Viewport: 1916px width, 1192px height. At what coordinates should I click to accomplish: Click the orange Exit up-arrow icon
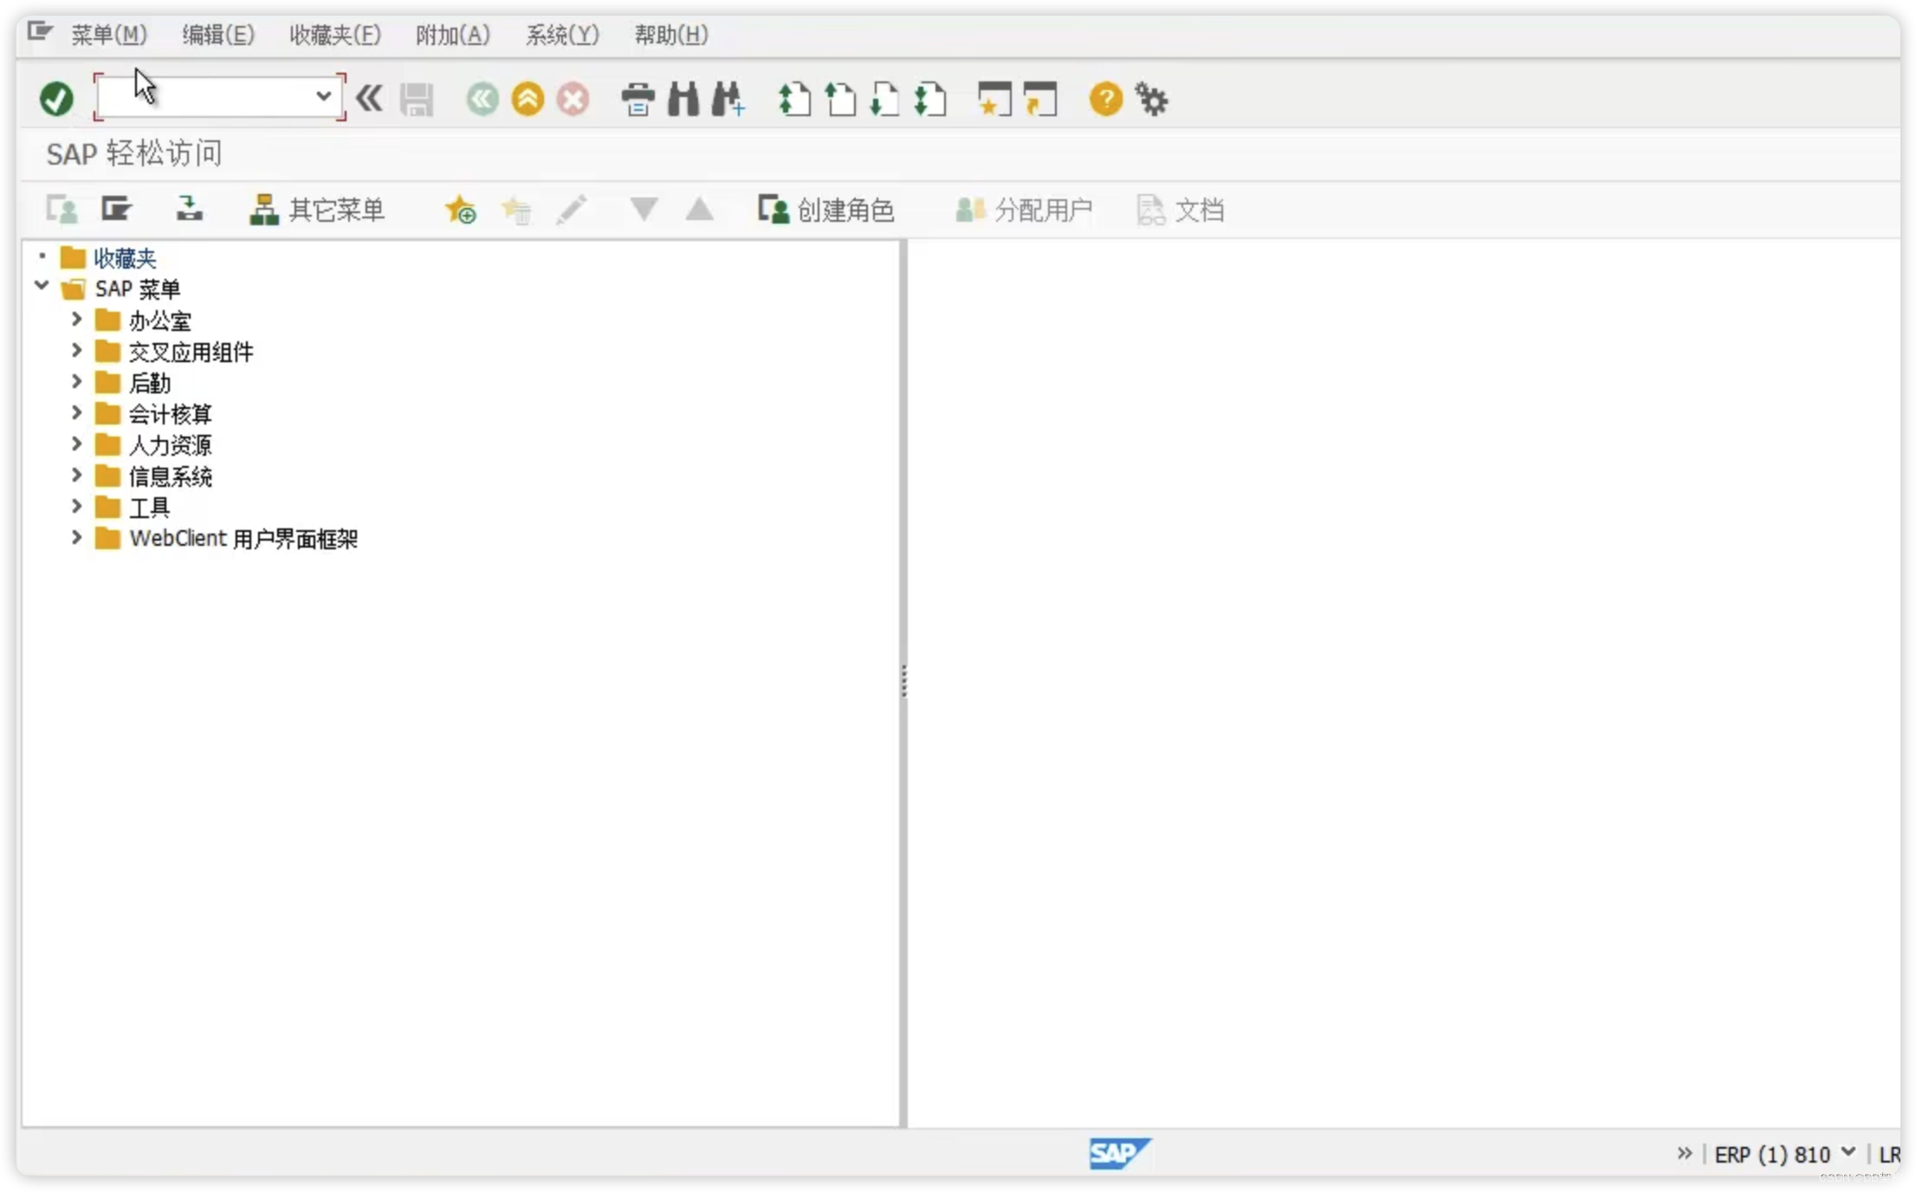[528, 99]
